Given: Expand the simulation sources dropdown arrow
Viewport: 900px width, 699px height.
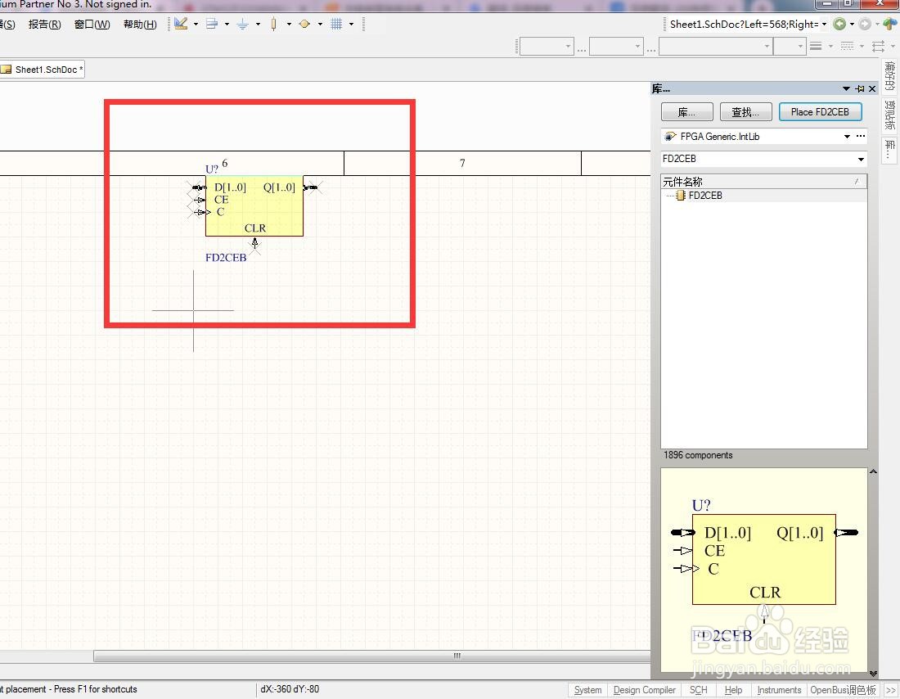Looking at the screenshot, I should point(320,24).
